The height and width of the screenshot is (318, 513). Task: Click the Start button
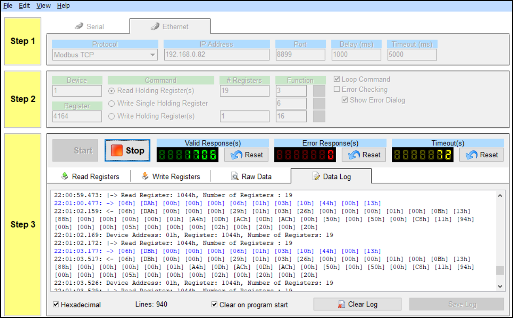[x=76, y=150]
